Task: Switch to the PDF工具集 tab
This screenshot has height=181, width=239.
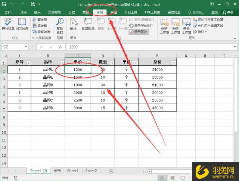Action: click(x=152, y=12)
